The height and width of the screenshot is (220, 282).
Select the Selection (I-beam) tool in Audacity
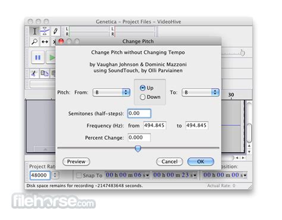tap(35, 31)
